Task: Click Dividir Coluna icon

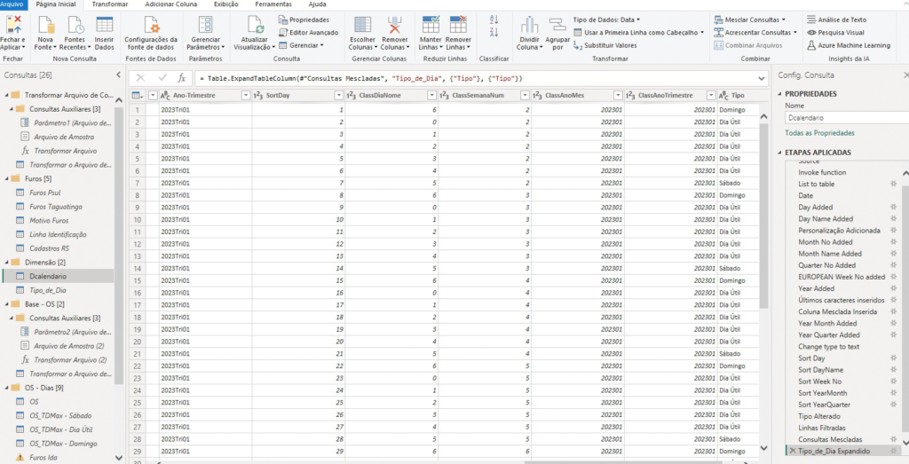Action: [x=529, y=26]
